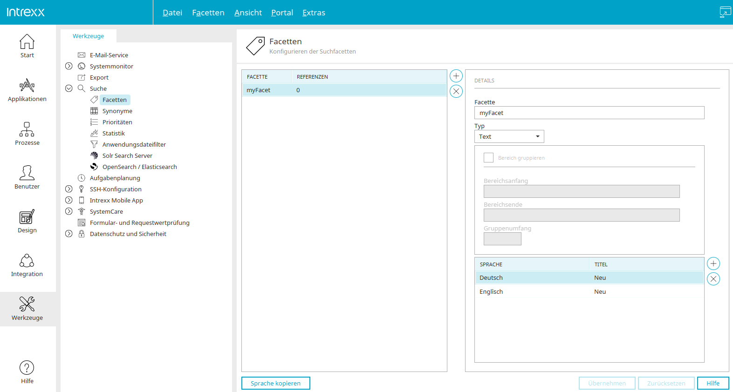The width and height of the screenshot is (733, 392).
Task: Open the Design module
Action: tap(27, 222)
